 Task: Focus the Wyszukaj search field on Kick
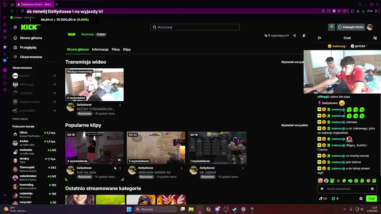pos(195,27)
